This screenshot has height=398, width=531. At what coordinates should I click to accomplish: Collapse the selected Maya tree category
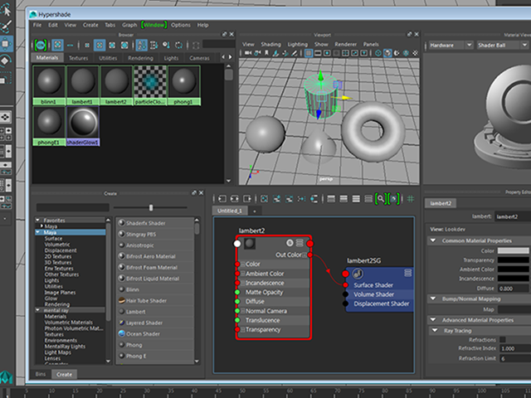(x=38, y=232)
